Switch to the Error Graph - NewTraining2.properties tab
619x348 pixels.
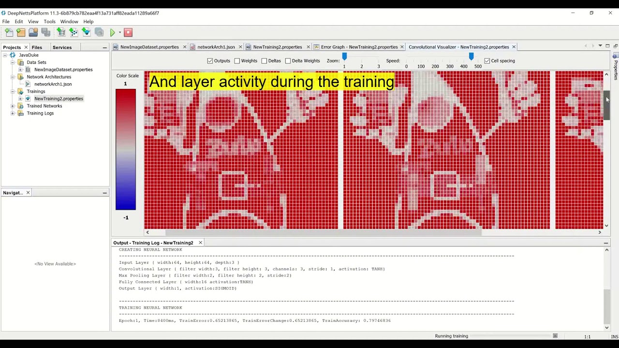[x=359, y=47]
